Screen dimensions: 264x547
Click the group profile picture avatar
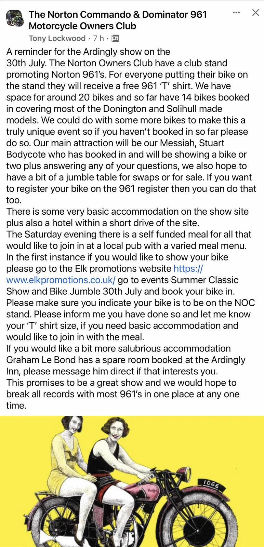15,18
